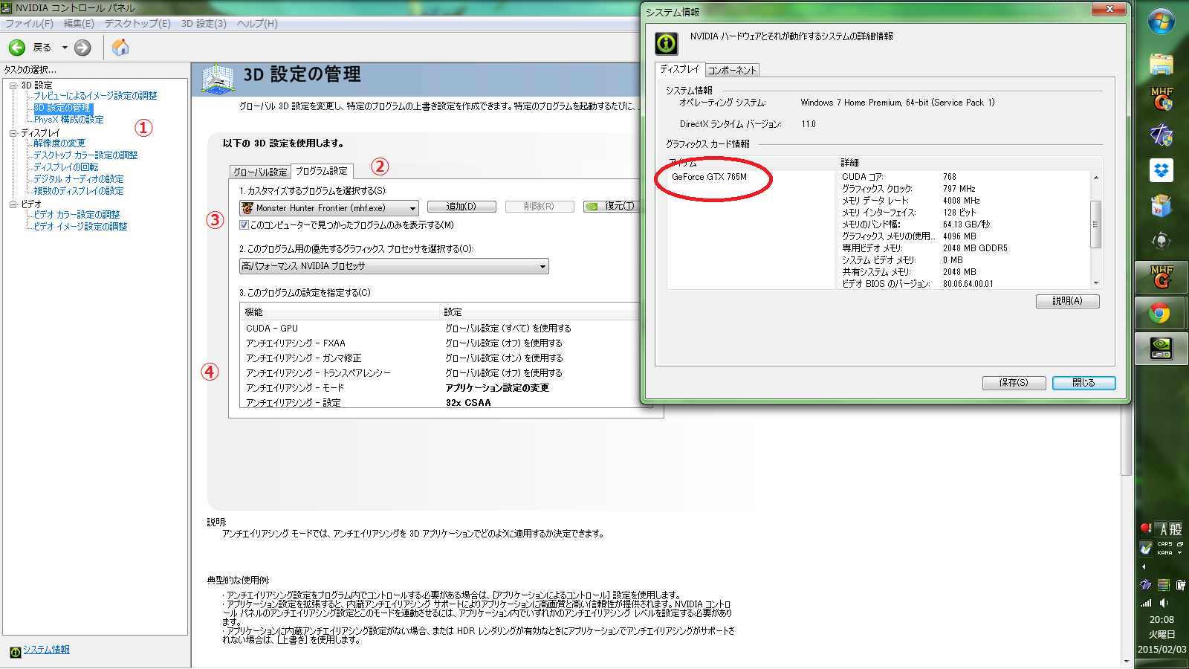Image resolution: width=1189 pixels, height=669 pixels.
Task: Click the 追加(D) button
Action: click(461, 207)
